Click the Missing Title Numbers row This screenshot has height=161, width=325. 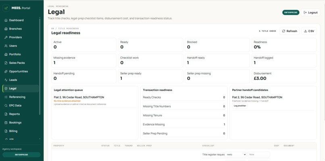(184, 107)
